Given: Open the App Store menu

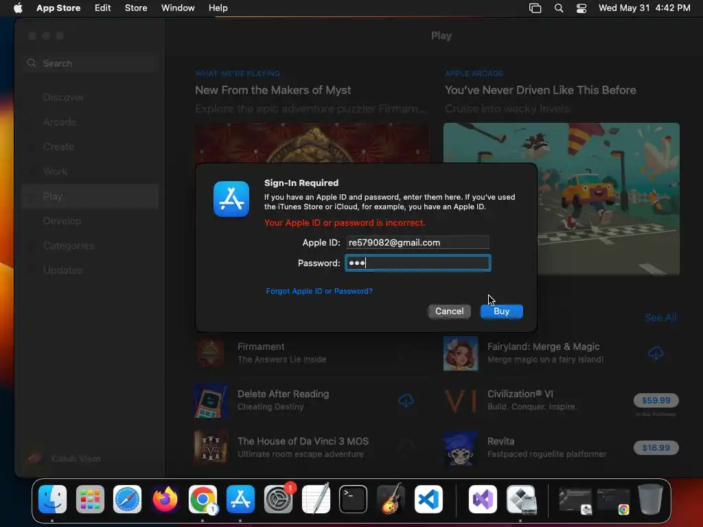Looking at the screenshot, I should [58, 8].
